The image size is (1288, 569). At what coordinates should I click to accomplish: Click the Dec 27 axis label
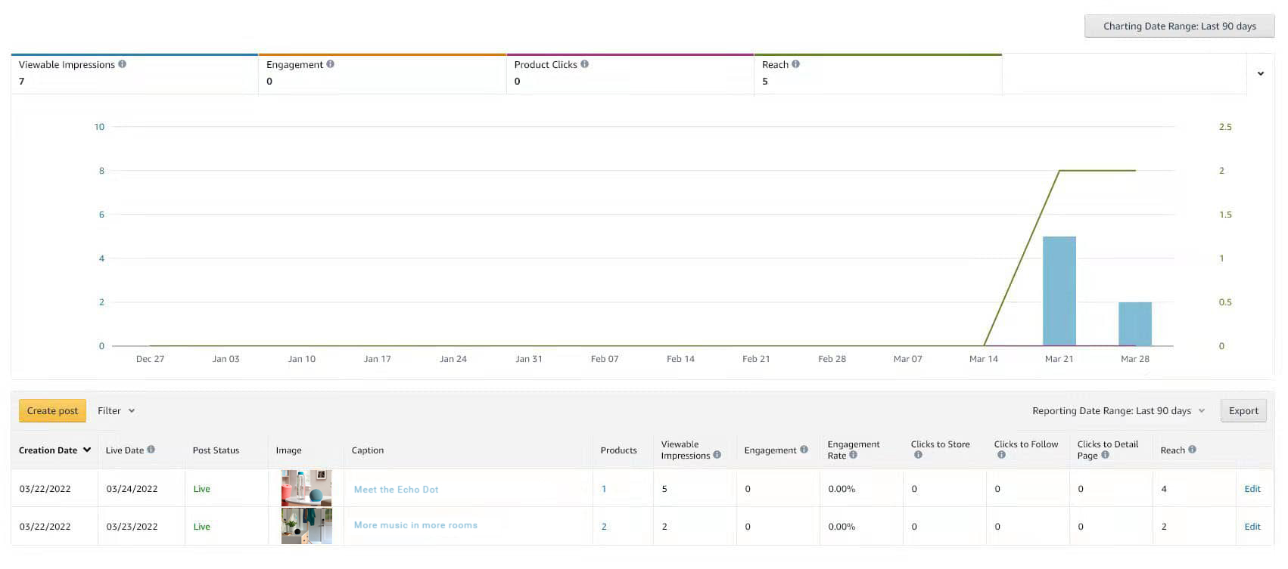[150, 359]
